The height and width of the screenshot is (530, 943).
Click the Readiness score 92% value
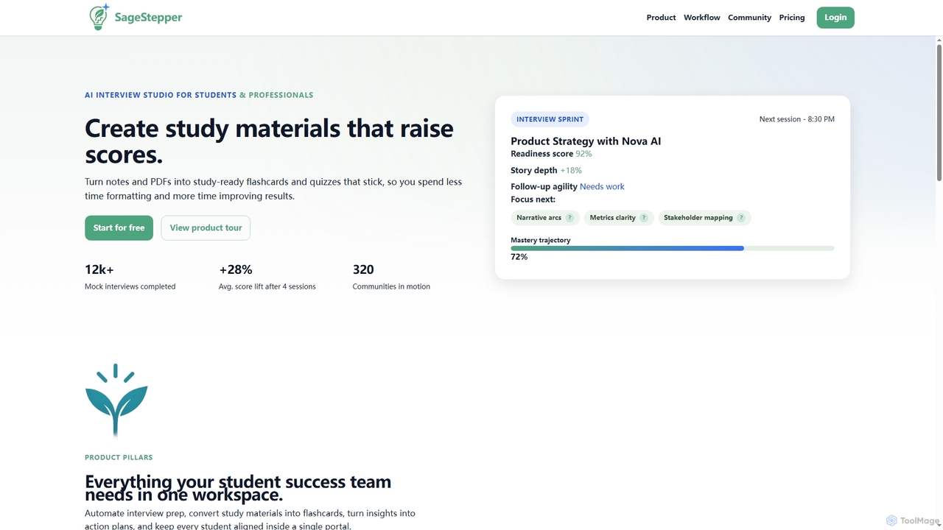pos(583,154)
